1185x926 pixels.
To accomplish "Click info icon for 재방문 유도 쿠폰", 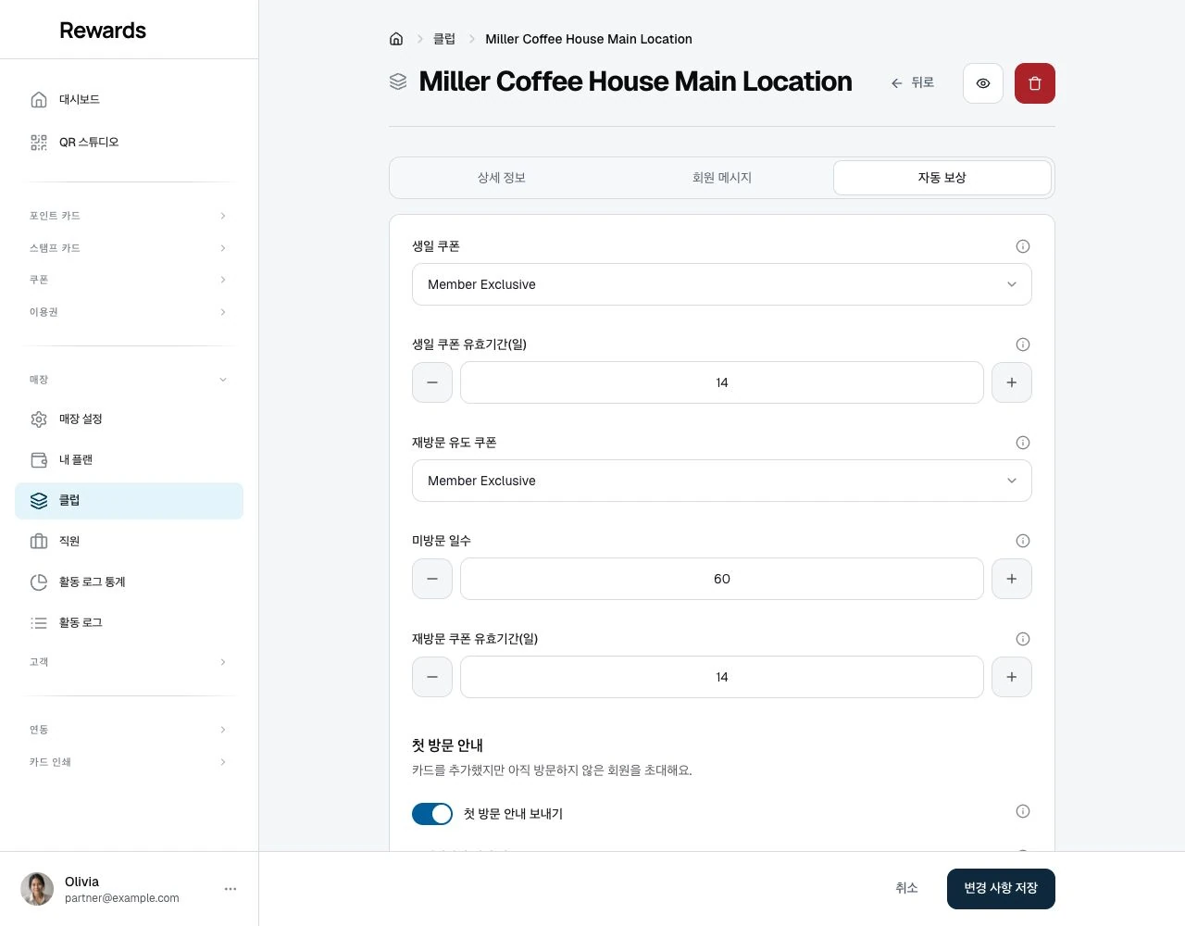I will point(1023,443).
